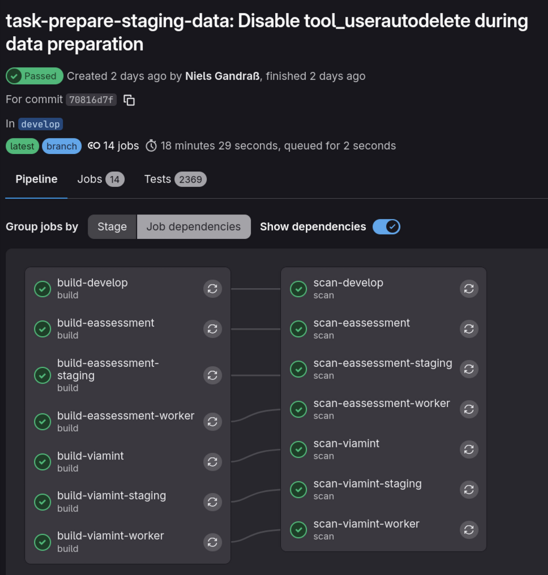Retry the scan-develop job

[469, 289]
